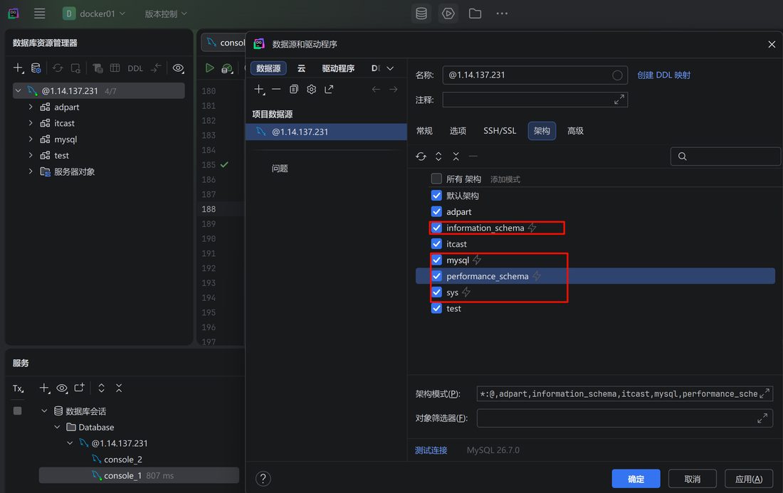Add a service in the Services panel

coord(44,388)
